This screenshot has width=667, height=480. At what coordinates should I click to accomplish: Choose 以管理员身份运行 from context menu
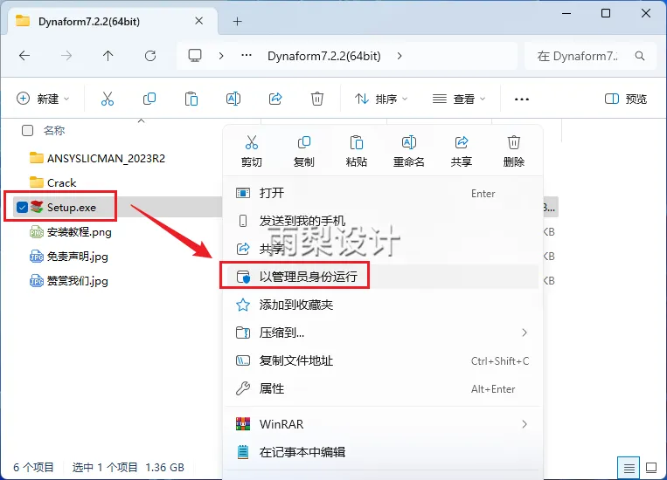point(381,277)
